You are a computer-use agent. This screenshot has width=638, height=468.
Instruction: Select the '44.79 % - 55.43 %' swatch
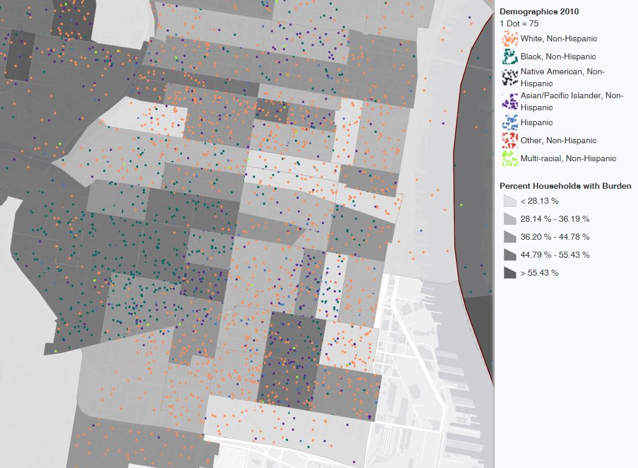[x=509, y=255]
